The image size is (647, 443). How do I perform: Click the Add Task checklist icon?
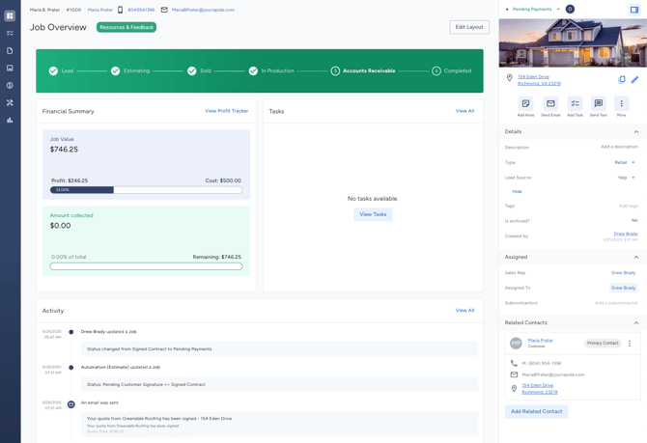(575, 103)
